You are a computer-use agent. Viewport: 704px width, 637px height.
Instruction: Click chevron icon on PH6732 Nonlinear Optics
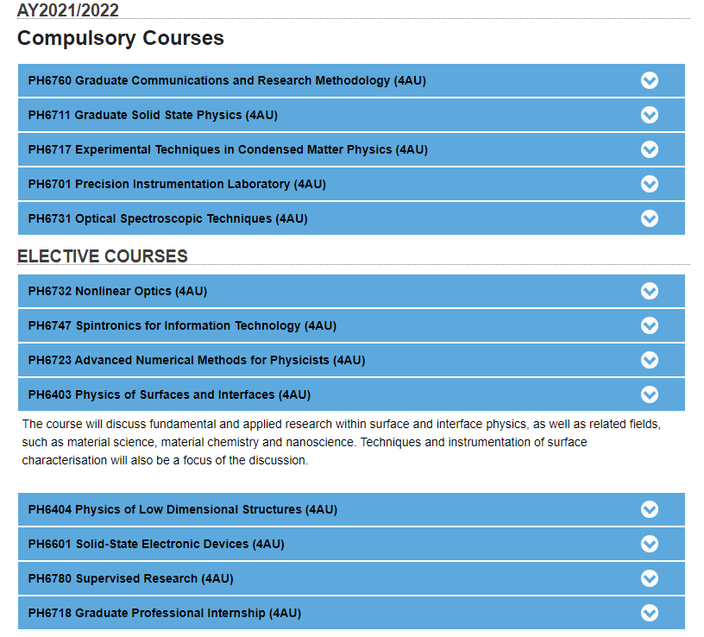coord(650,291)
